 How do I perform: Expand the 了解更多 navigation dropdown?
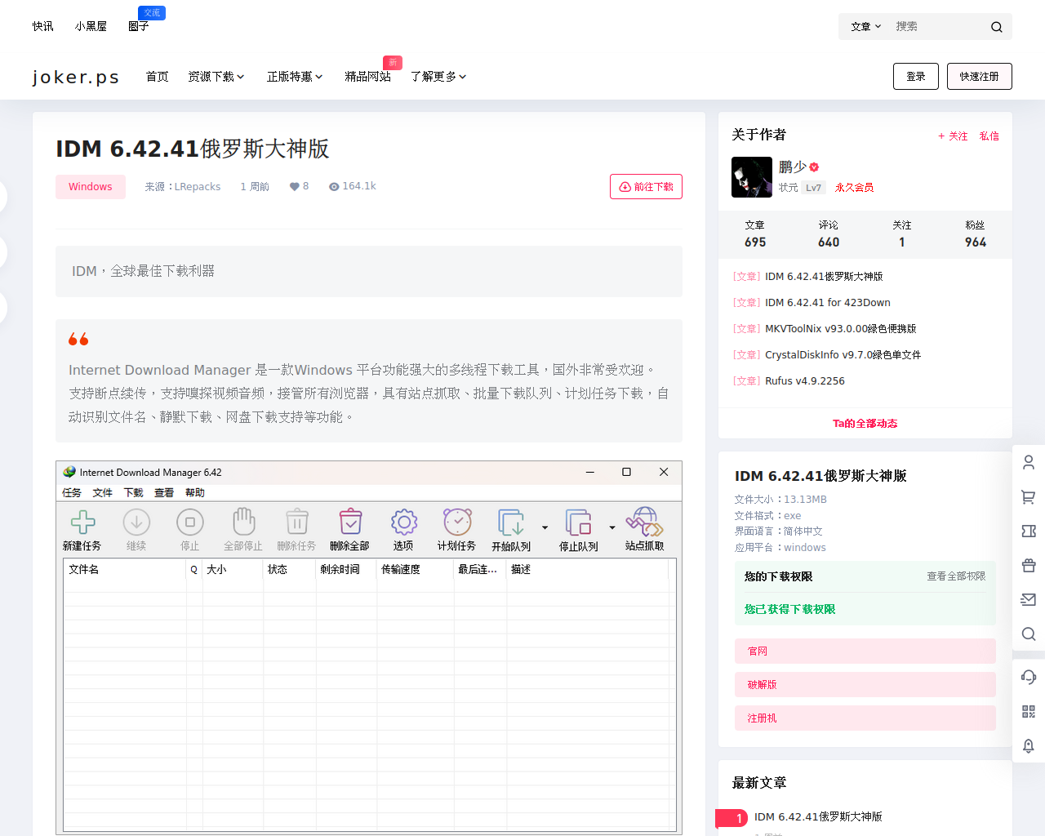[438, 77]
